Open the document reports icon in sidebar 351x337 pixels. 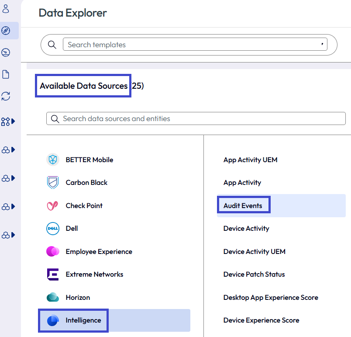[x=6, y=74]
